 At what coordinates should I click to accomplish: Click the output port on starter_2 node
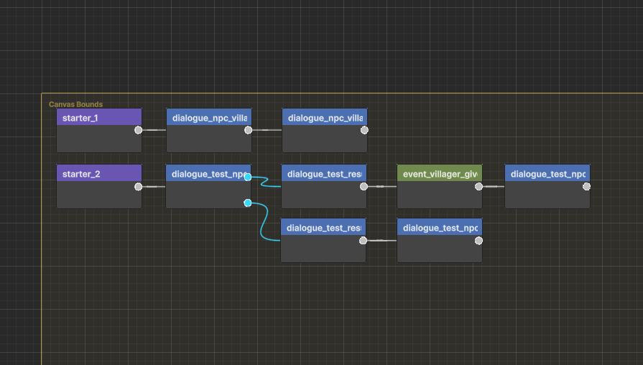[x=138, y=187]
